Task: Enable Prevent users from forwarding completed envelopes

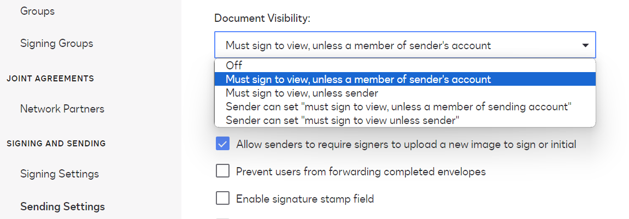Action: (222, 171)
